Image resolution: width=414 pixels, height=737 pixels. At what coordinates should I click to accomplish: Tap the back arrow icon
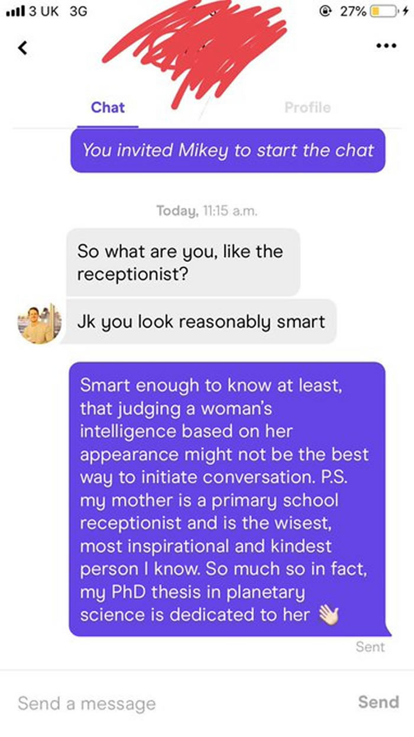pos(23,49)
